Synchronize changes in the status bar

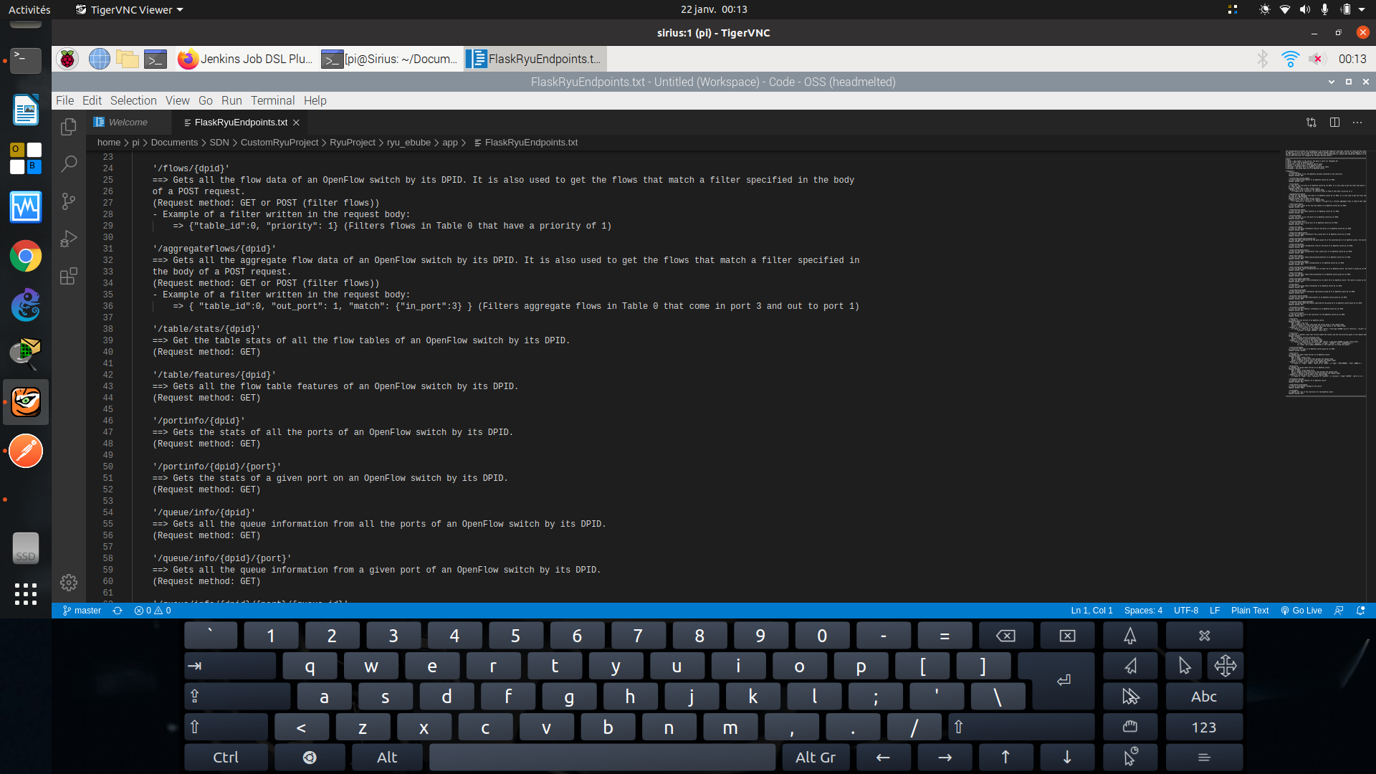[x=118, y=611]
